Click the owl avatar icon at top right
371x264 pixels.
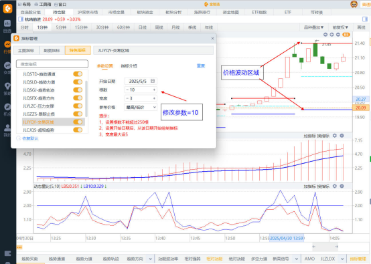coord(354,4)
